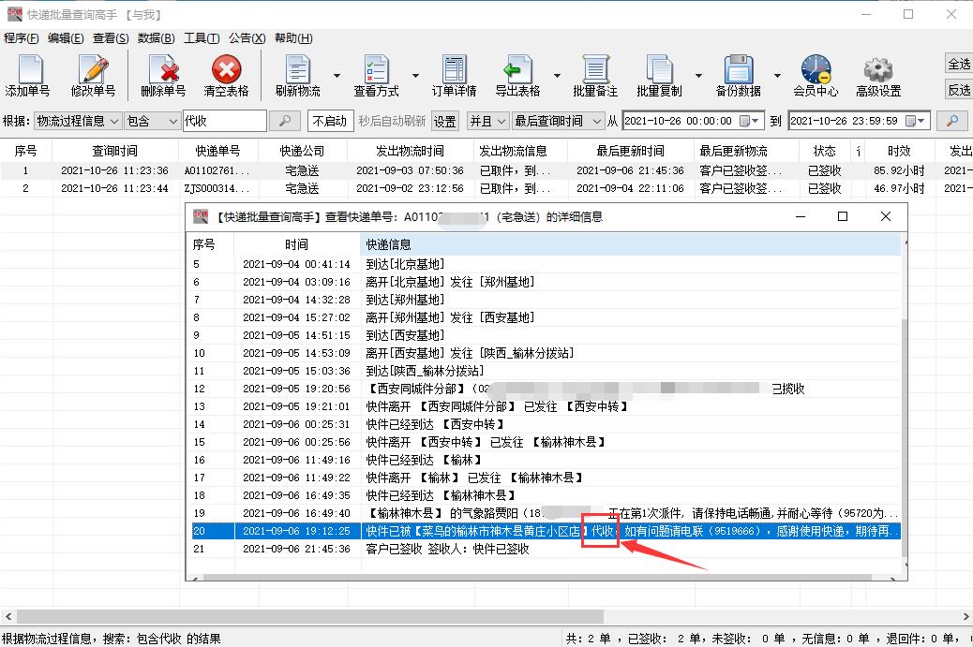Click the 设置 button beside auto refresh
Screen dimensions: 973x647
coord(446,120)
